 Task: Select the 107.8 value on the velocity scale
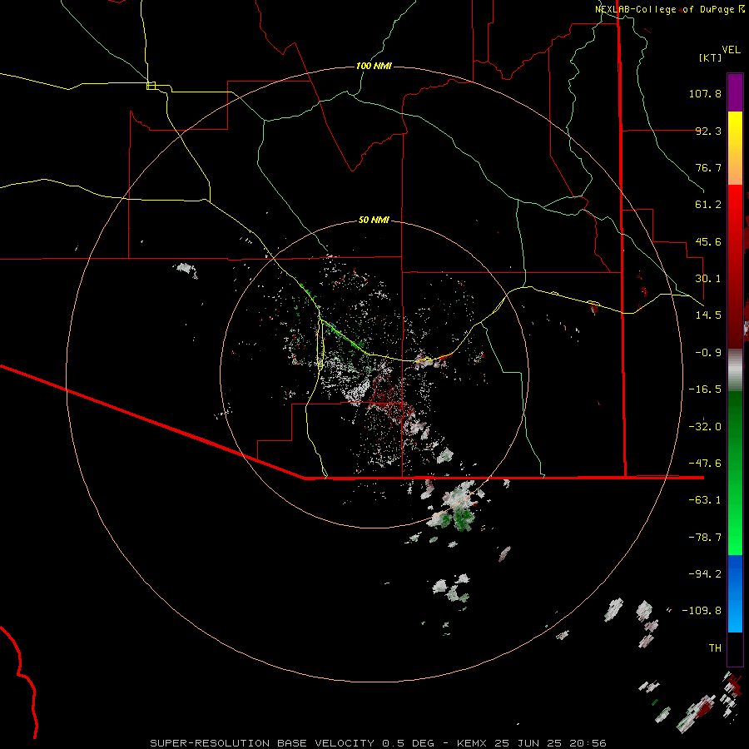(705, 93)
